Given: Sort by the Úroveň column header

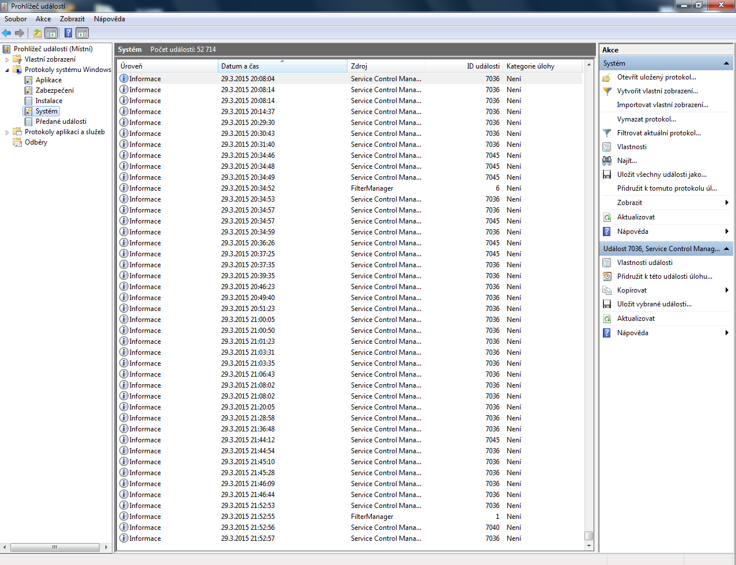Looking at the screenshot, I should coord(167,66).
